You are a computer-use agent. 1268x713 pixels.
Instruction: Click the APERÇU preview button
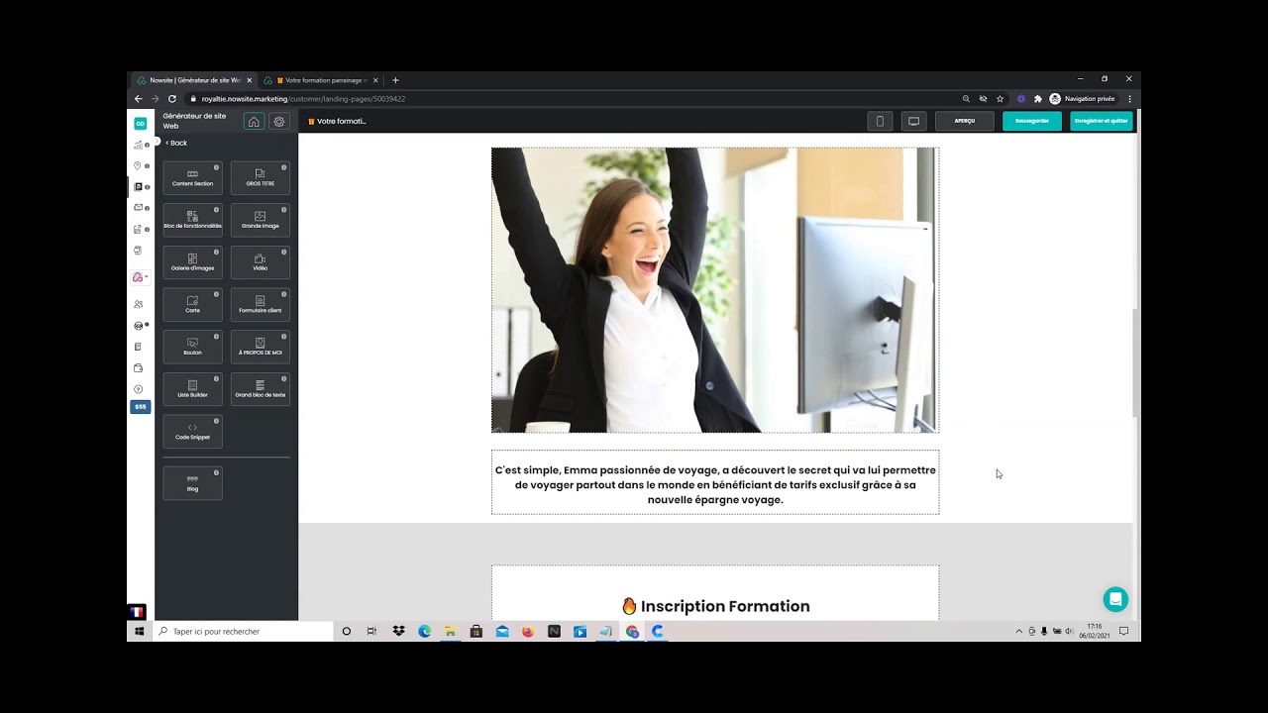coord(964,121)
